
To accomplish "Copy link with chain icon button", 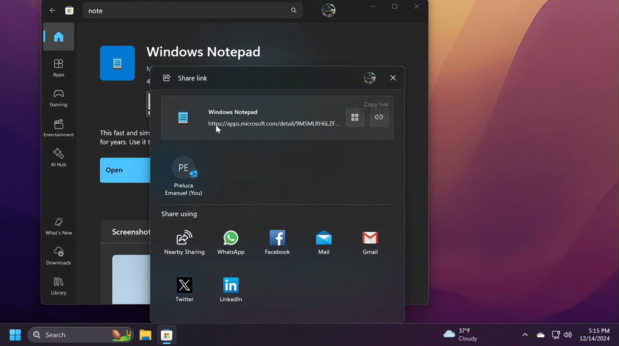I will pyautogui.click(x=379, y=117).
